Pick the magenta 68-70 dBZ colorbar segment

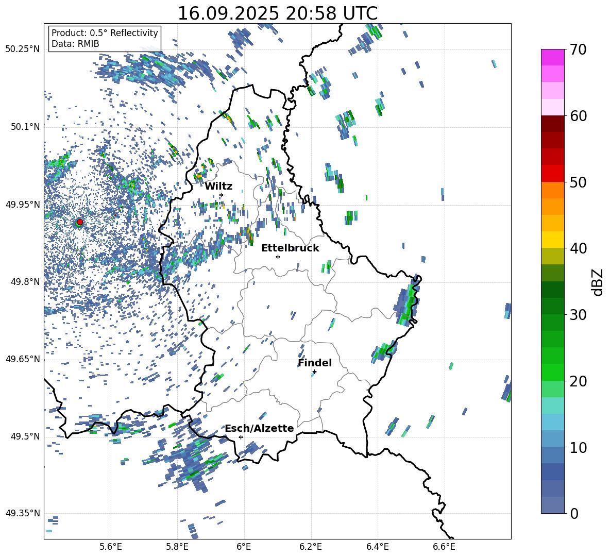point(553,57)
